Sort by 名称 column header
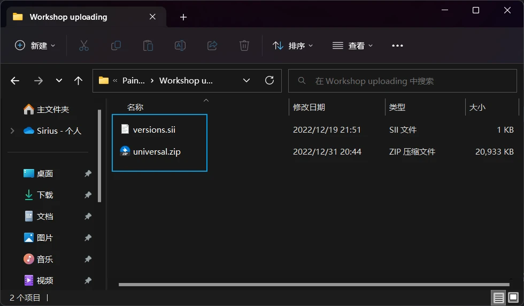 (x=135, y=108)
